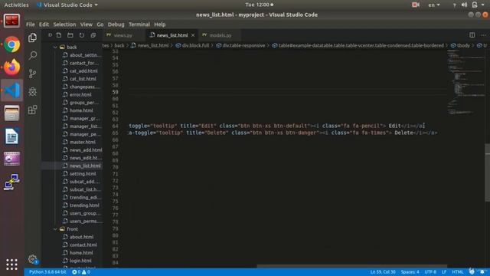Open the volume indicator in top bar
The height and width of the screenshot is (276, 490).
[x=465, y=5]
